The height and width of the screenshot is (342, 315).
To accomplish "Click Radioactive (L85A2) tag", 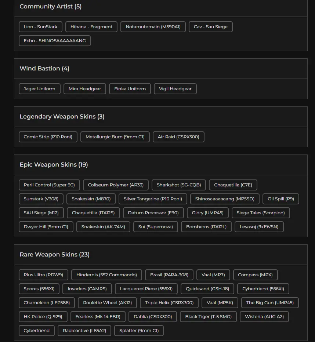I will [x=84, y=331].
